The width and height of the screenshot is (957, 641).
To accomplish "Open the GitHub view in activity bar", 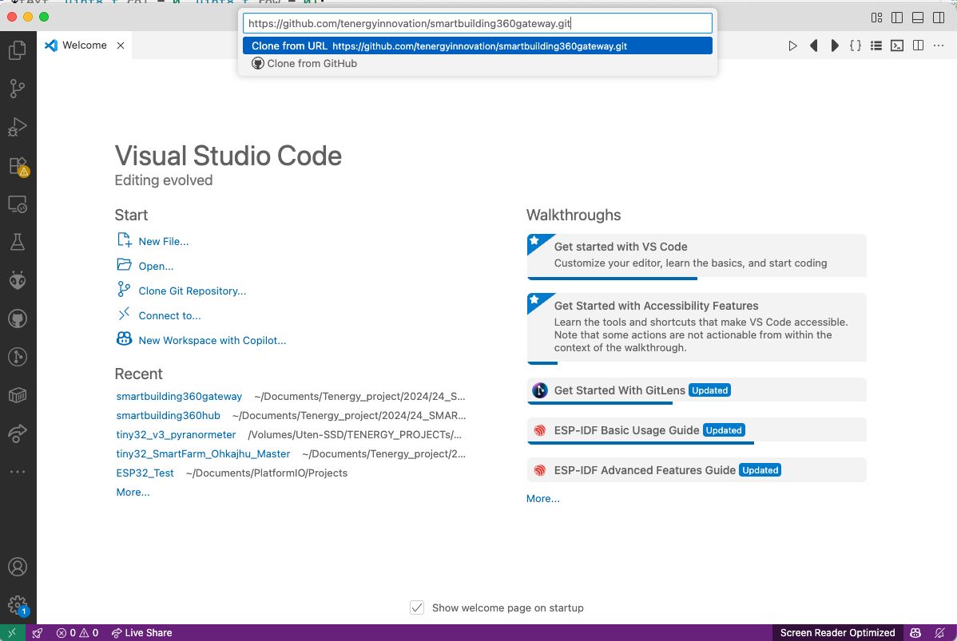I will (x=18, y=319).
